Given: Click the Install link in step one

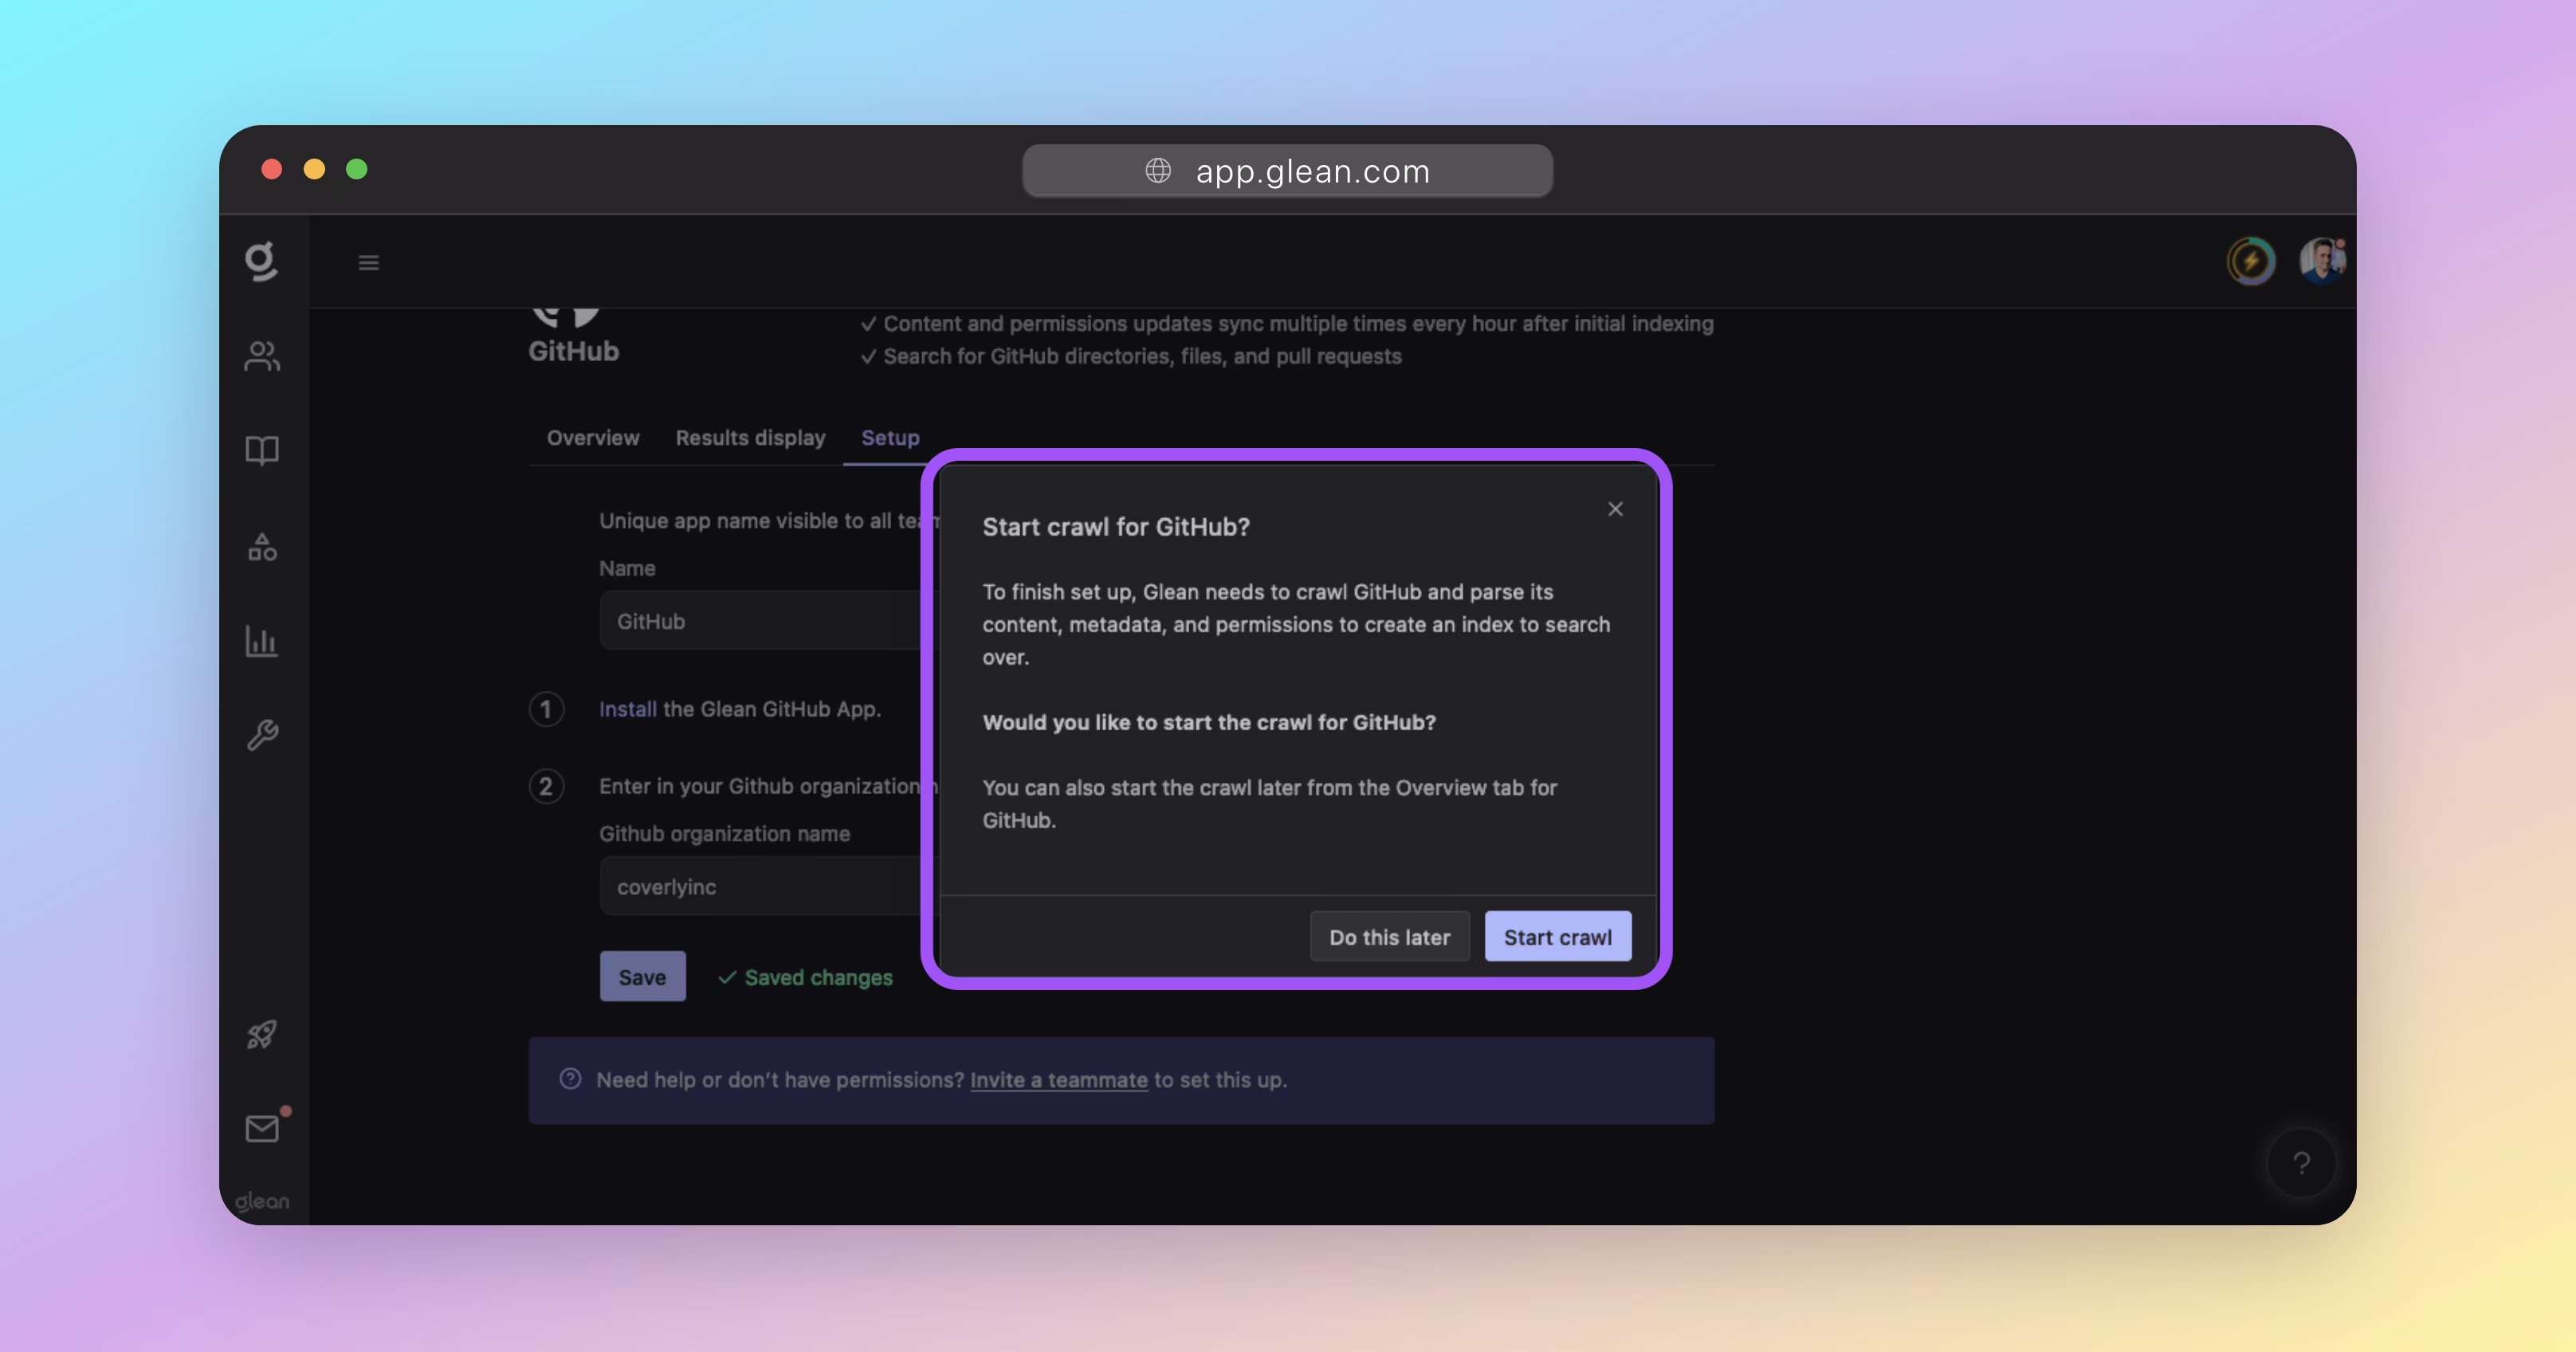Looking at the screenshot, I should pyautogui.click(x=627, y=709).
